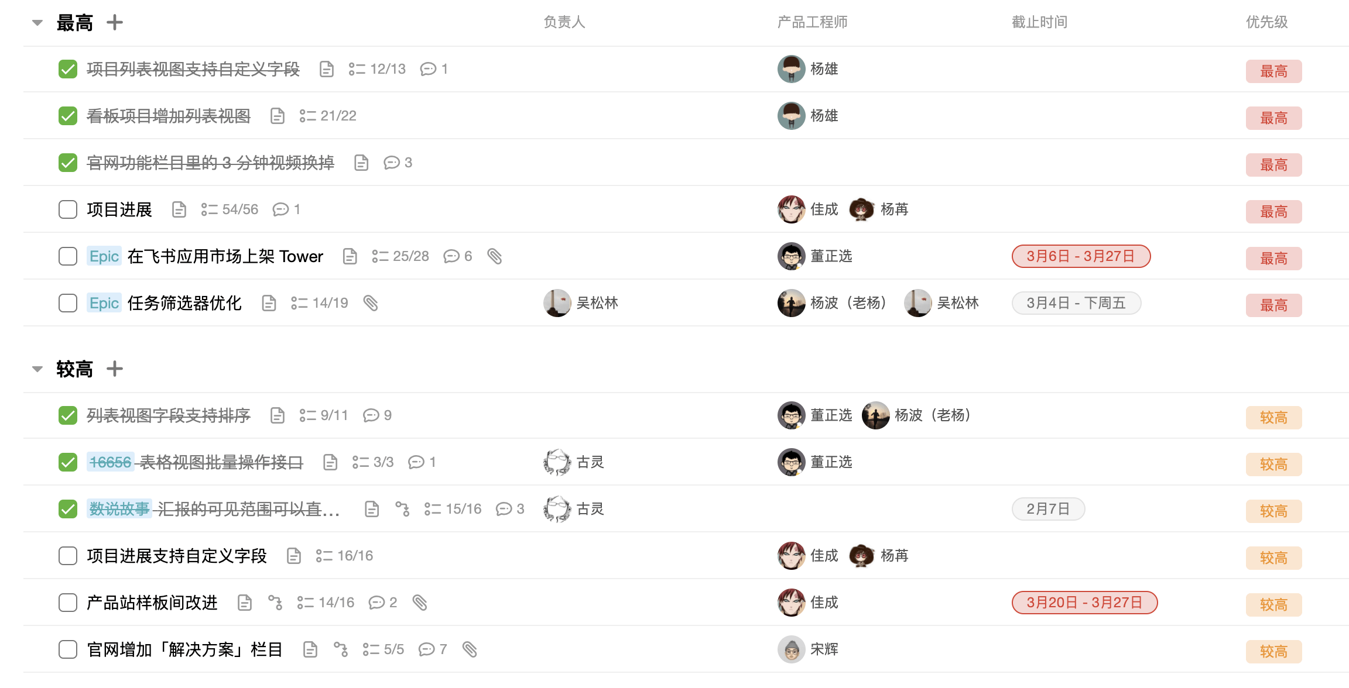Screen dimensions: 1349x688
Task: Add a task to 最高 group
Action: pyautogui.click(x=115, y=23)
